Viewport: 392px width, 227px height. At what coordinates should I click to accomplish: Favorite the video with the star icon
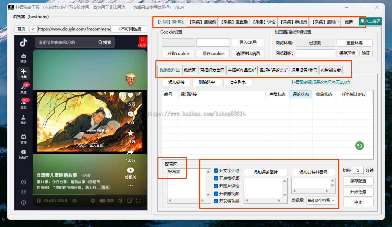[x=131, y=133]
